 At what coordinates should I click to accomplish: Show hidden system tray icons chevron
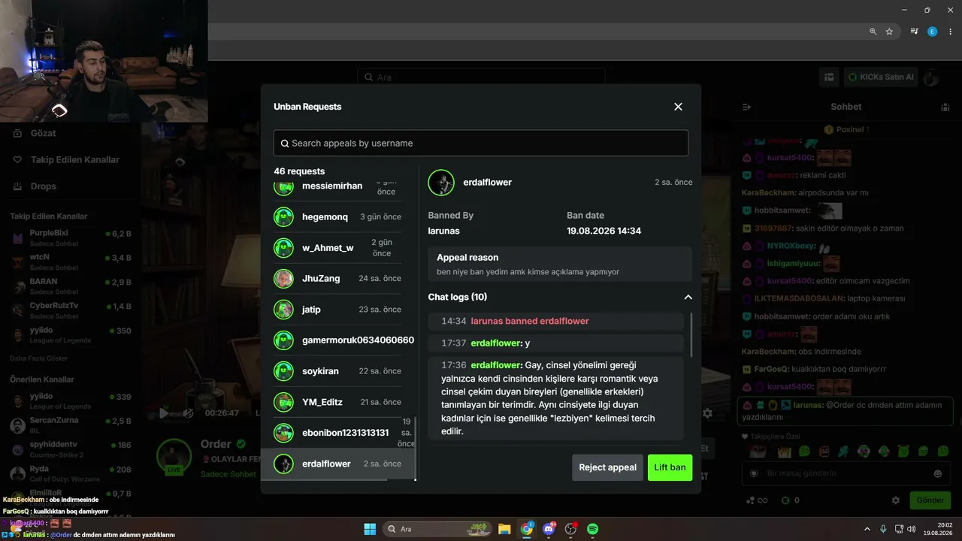click(867, 529)
